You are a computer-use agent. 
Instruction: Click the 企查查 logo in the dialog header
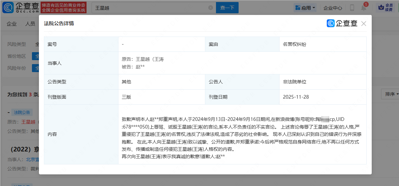pos(342,23)
